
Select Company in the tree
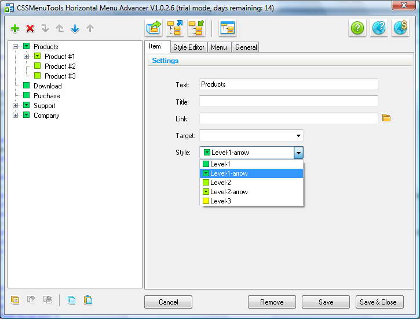pyautogui.click(x=46, y=116)
